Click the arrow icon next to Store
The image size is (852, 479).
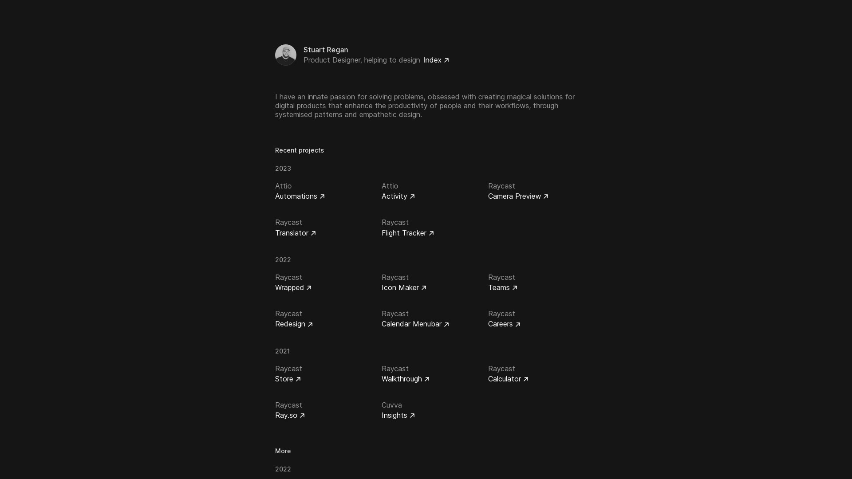298,379
